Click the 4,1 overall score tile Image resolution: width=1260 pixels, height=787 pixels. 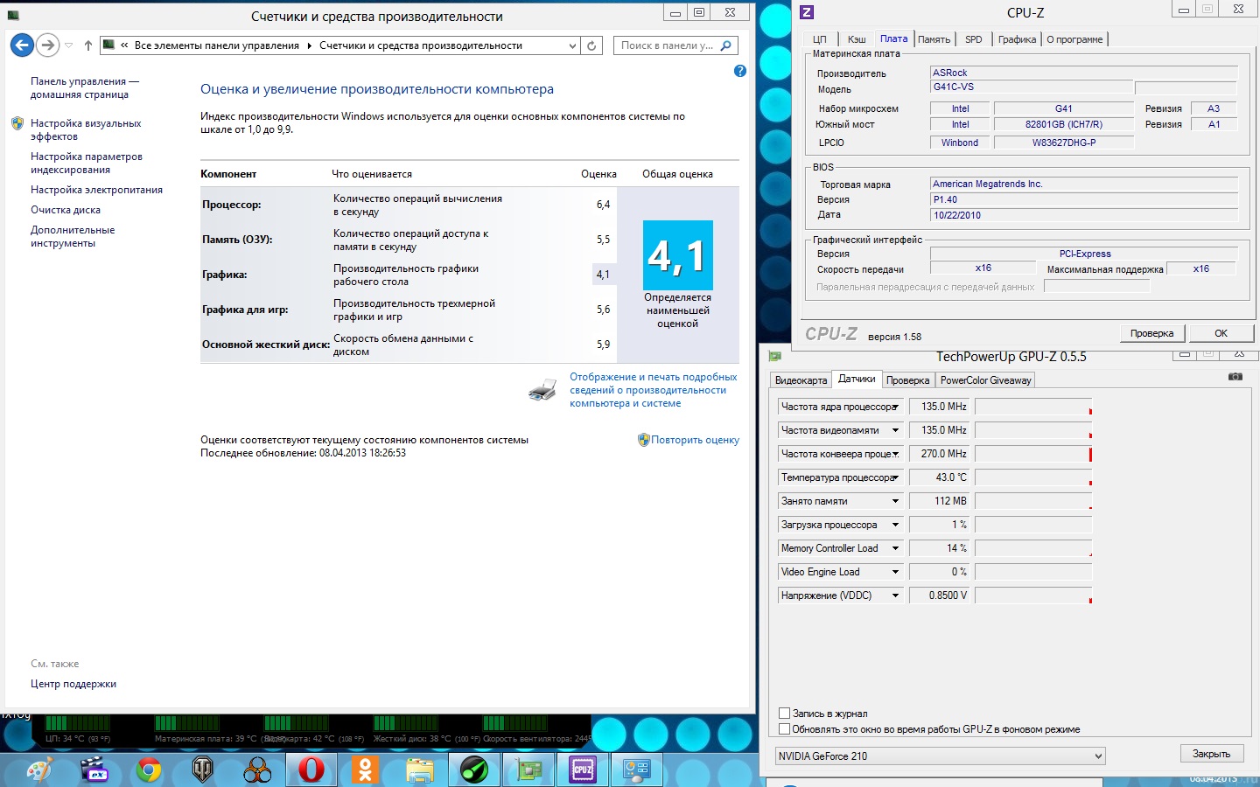pyautogui.click(x=678, y=255)
